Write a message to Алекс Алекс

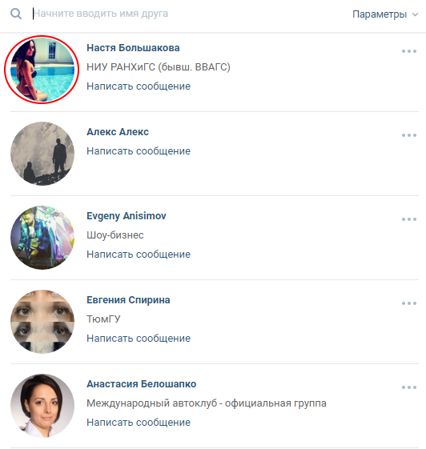point(139,151)
